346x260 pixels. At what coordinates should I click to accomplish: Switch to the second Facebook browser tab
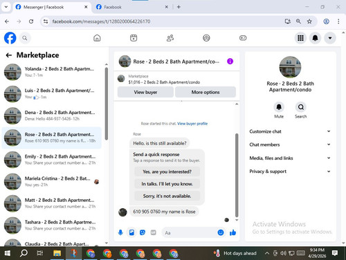[131, 7]
